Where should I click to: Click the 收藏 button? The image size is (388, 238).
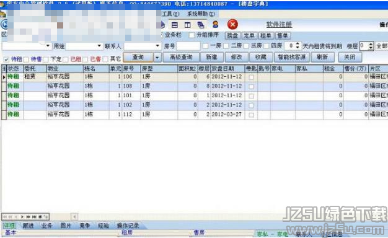click(x=261, y=58)
